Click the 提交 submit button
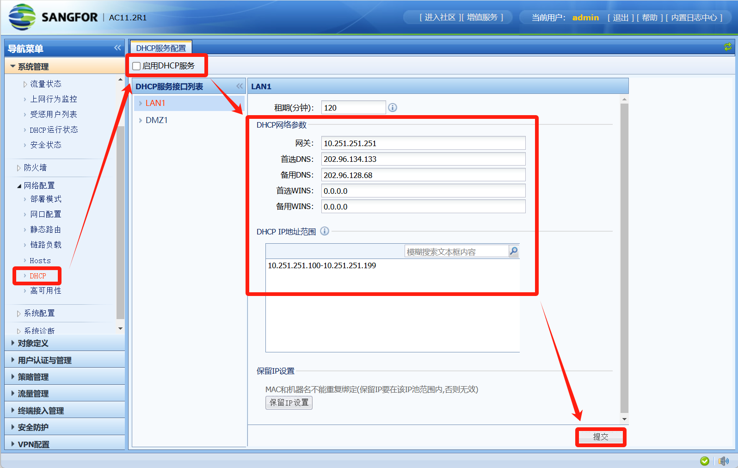Viewport: 738px width, 468px height. (x=600, y=437)
